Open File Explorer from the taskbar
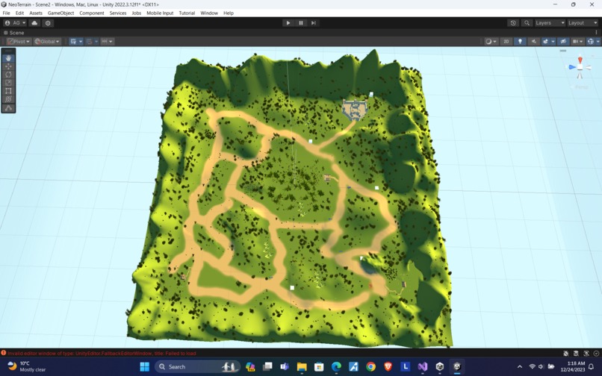The image size is (602, 376). (302, 367)
